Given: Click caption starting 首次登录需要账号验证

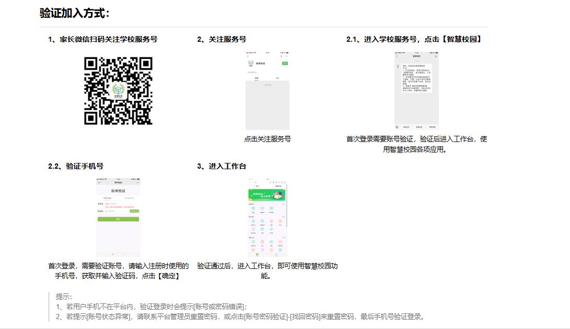Looking at the screenshot, I should 416,144.
